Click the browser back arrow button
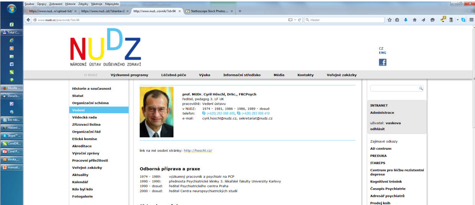 (28, 20)
